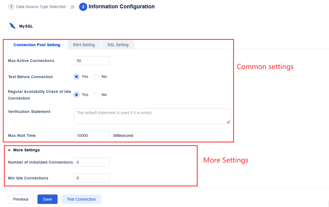Image resolution: width=329 pixels, height=207 pixels.
Task: Expand More Settings heading text
Action: coord(26,150)
